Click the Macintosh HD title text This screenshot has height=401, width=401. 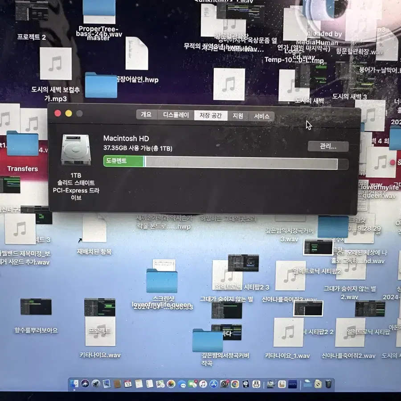click(126, 139)
